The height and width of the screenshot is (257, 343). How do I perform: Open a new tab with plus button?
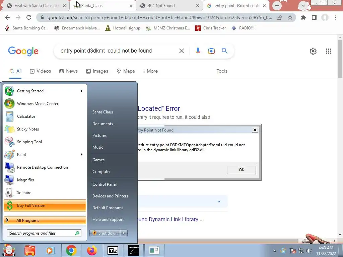pos(277,6)
